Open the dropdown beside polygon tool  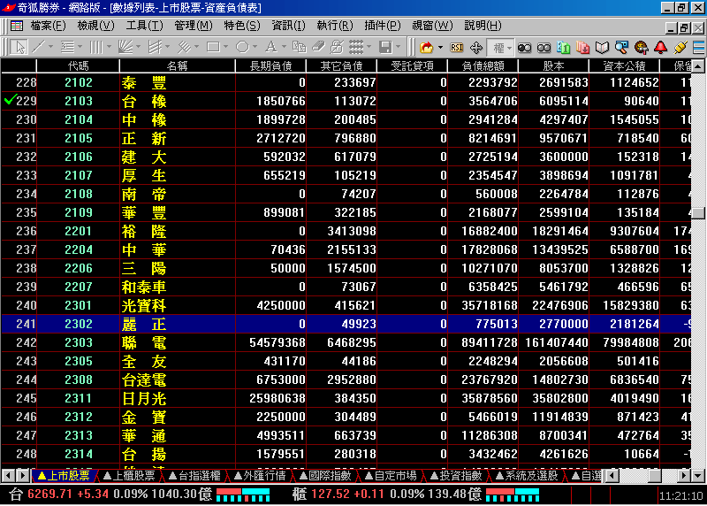[255, 47]
